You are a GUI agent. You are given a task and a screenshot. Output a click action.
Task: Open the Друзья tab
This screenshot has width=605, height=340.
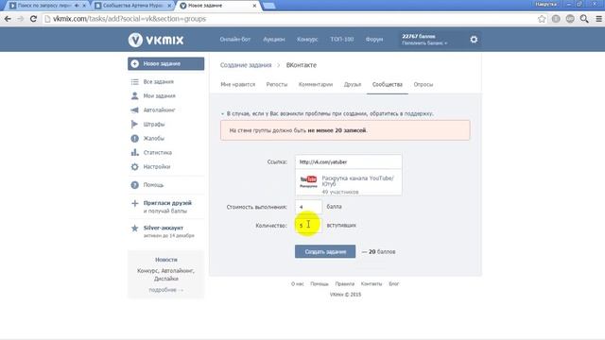pyautogui.click(x=353, y=84)
